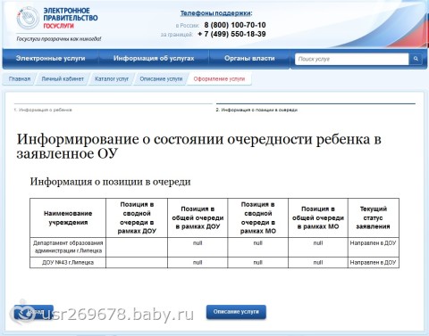Open the Описание услуги tab
429x336 pixels.
[161, 78]
